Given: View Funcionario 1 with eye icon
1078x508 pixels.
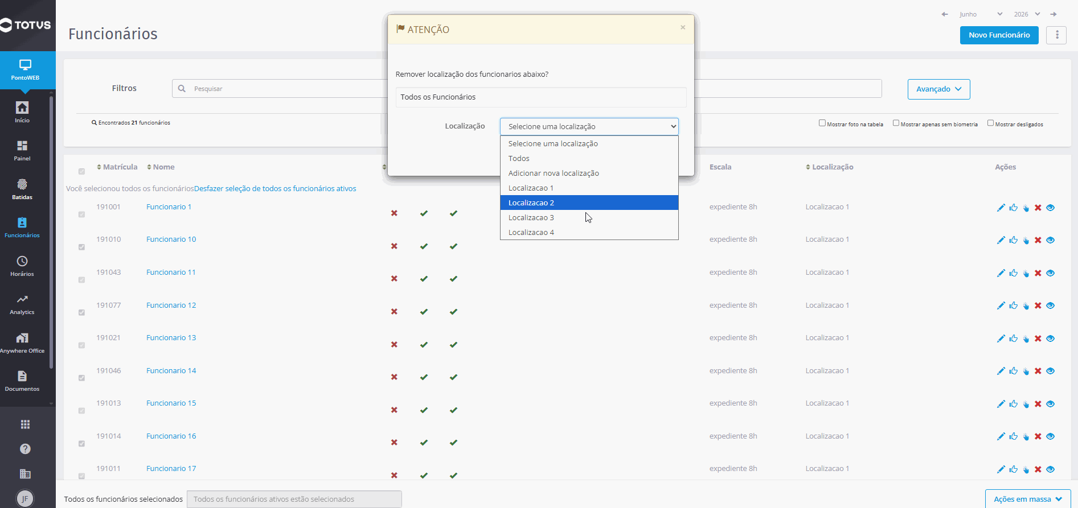Looking at the screenshot, I should [1051, 208].
